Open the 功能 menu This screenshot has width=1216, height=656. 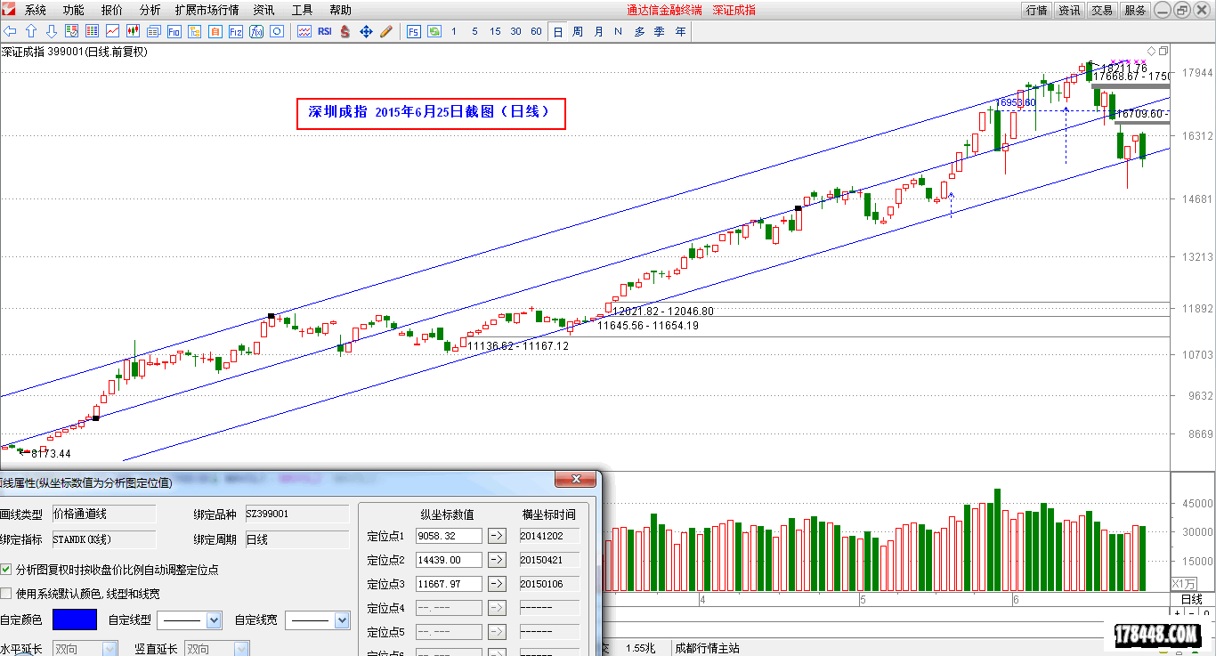coord(74,10)
